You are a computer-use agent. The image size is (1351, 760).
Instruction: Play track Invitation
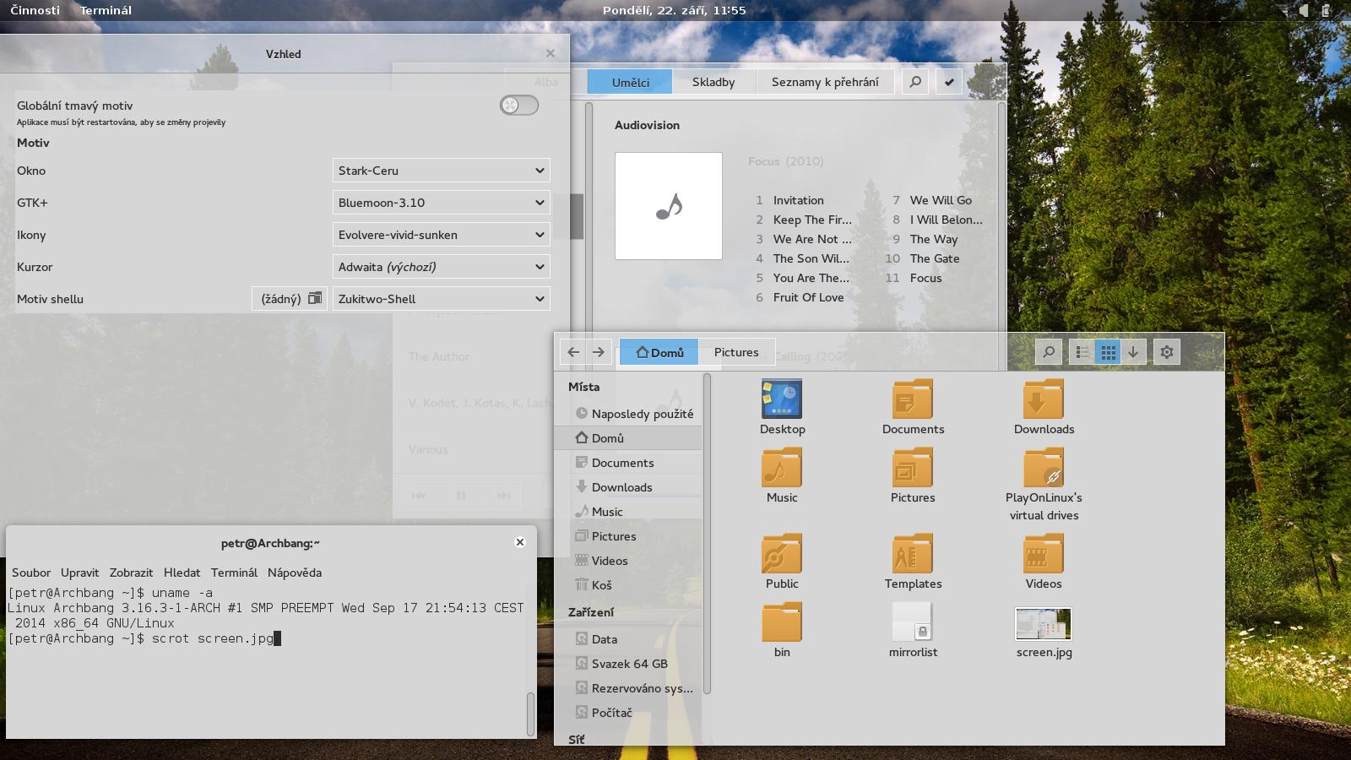coord(798,200)
